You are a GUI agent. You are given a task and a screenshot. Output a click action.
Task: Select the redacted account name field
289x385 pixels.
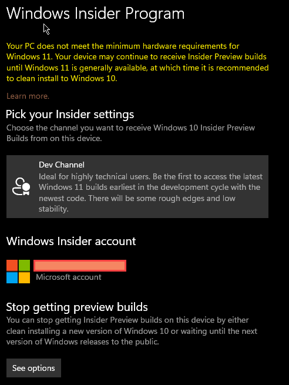point(80,266)
